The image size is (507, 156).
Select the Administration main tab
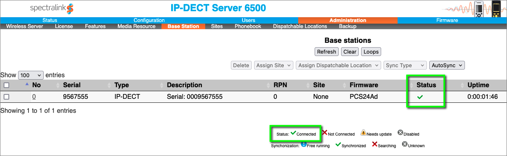(x=347, y=20)
